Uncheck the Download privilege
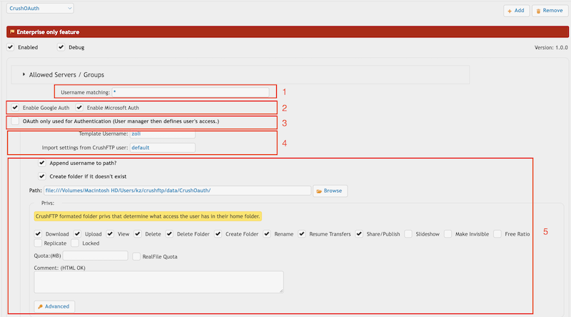The image size is (571, 317). click(x=39, y=234)
